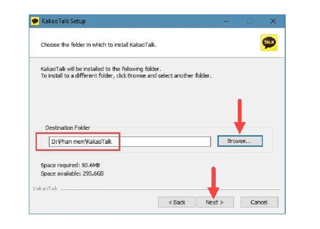Screen dimensions: 320x229
Task: Click the KakaoTalk branding text near bottom
Action: (x=45, y=189)
